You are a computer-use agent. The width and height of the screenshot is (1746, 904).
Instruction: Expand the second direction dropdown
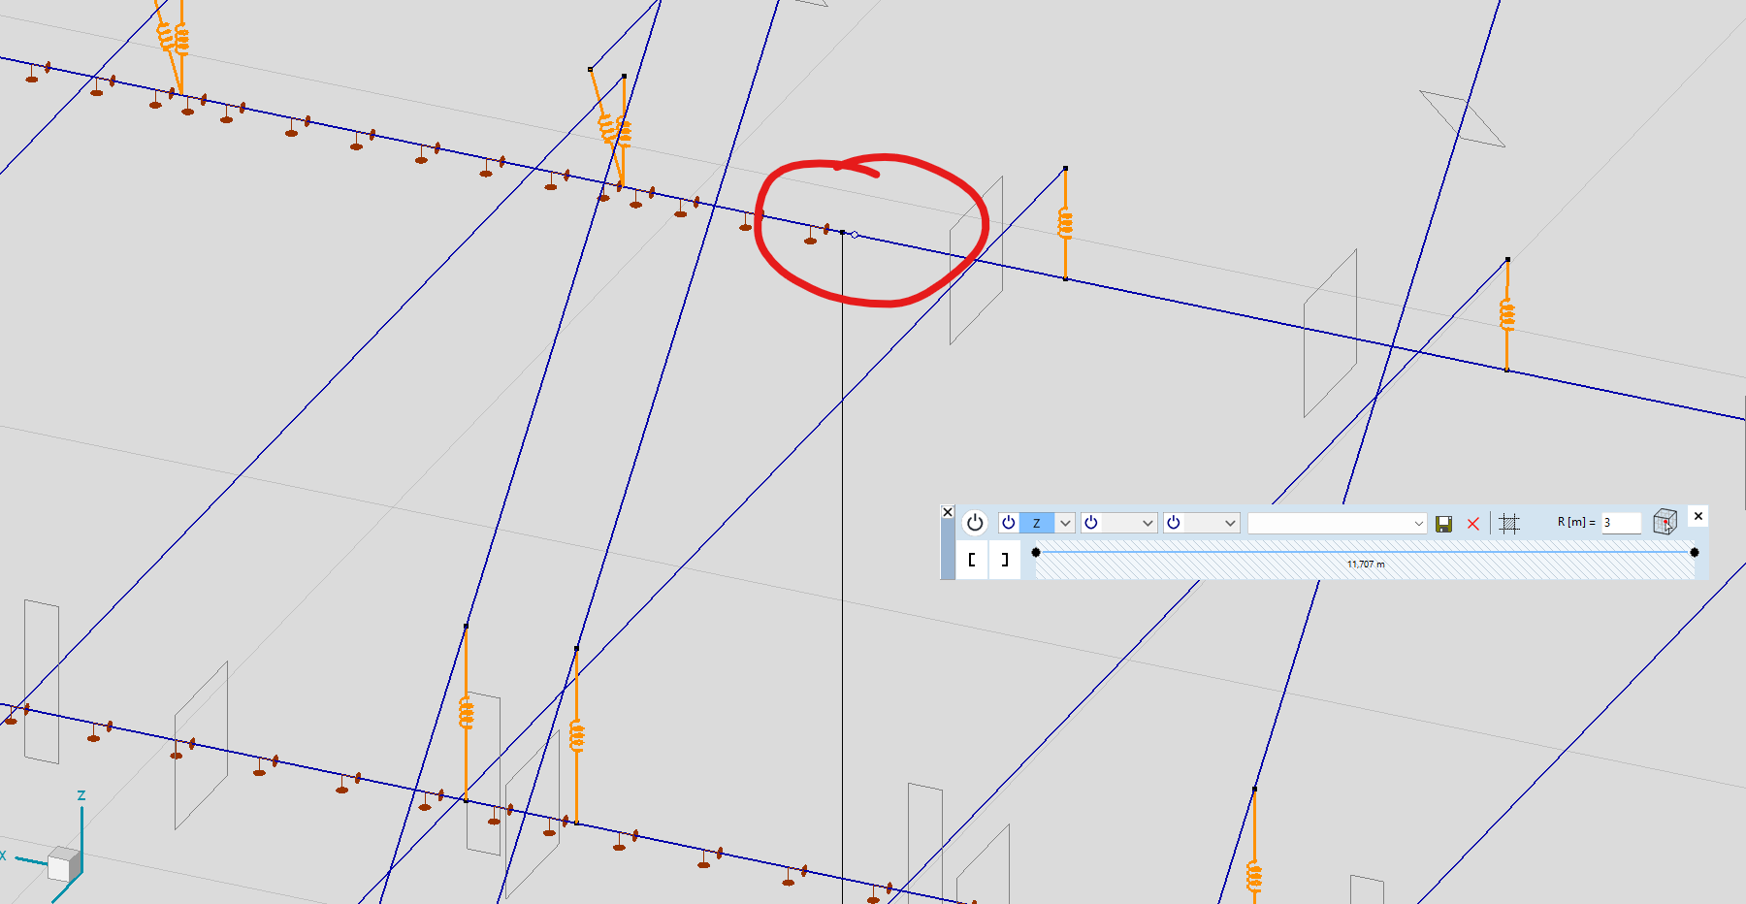pyautogui.click(x=1148, y=523)
